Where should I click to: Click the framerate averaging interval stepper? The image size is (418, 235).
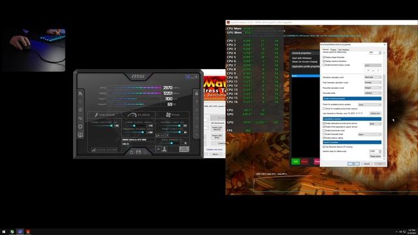coord(380,53)
